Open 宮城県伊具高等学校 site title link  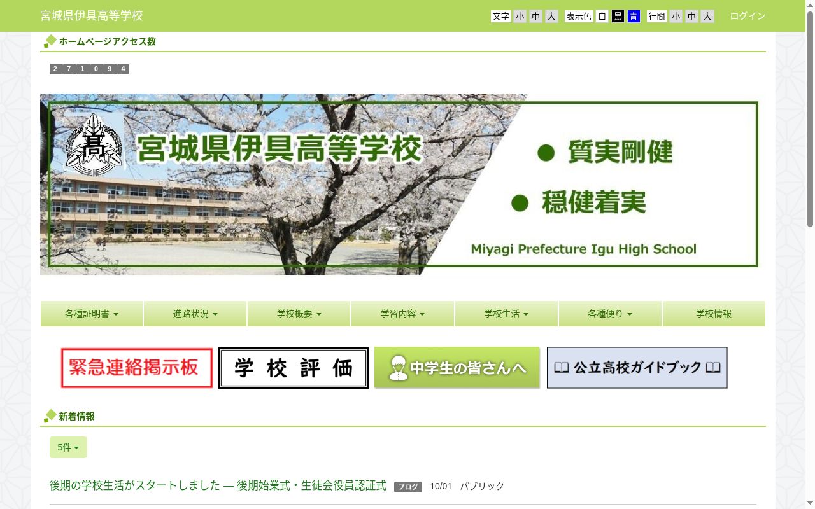point(92,15)
